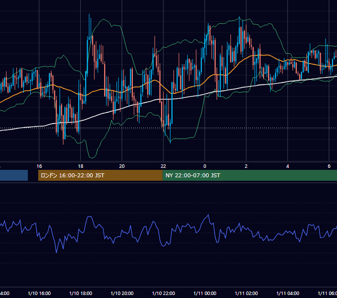The width and height of the screenshot is (337, 298).
Task: Click the ロンドン 16:00-22:00 JST session bar
Action: pos(100,175)
